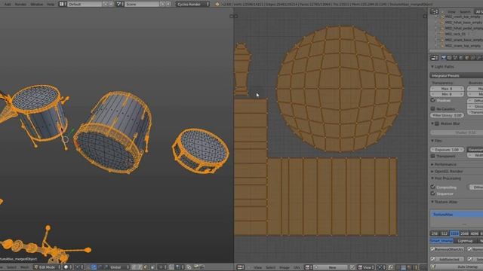This screenshot has height=271, width=483.
Task: Open the Edit Mode dropdown
Action: click(47, 267)
